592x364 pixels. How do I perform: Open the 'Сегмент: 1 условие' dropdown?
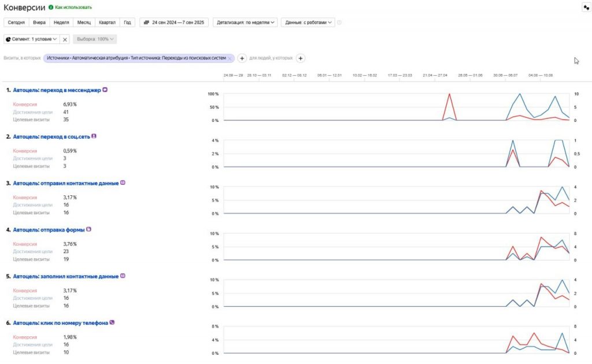click(32, 39)
